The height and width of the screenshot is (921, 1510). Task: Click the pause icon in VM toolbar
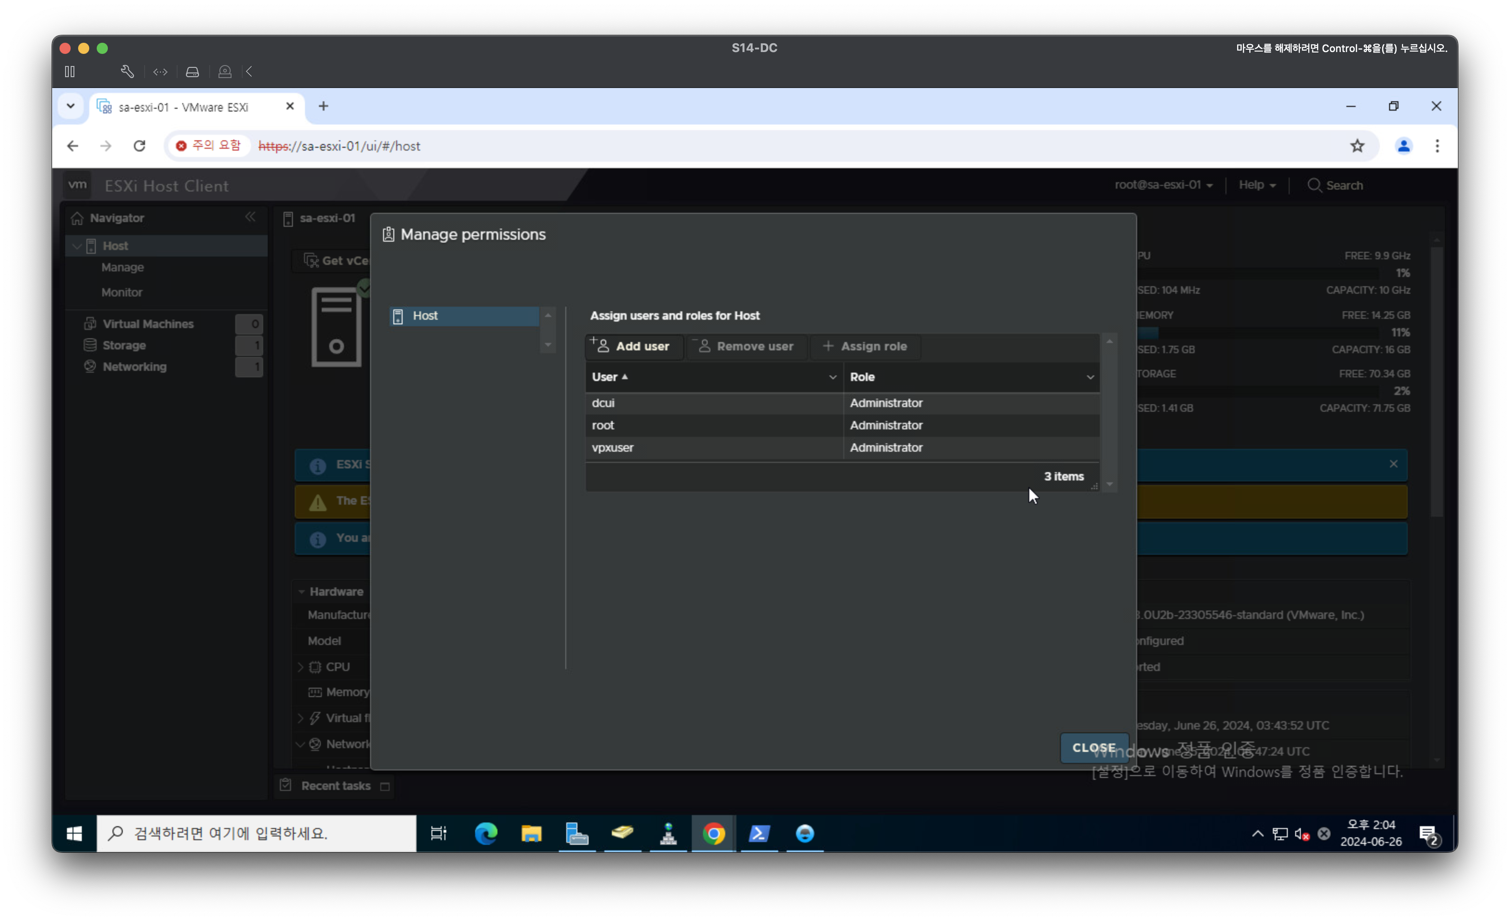click(x=70, y=72)
